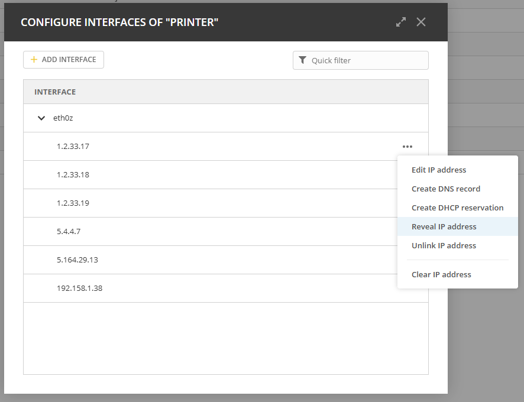The image size is (524, 402).
Task: Click the Add Interface button
Action: click(x=63, y=60)
